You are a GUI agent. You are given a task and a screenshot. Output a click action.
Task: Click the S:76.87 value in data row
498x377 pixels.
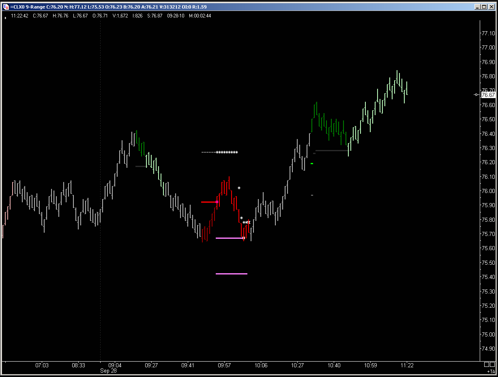click(155, 16)
